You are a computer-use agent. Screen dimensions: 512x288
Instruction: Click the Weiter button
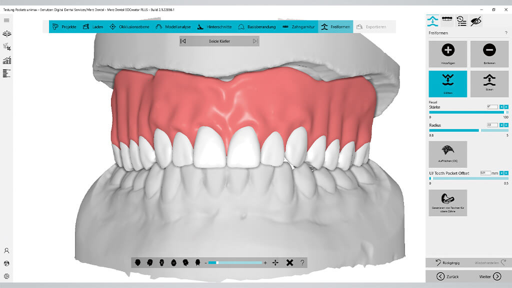(x=490, y=276)
